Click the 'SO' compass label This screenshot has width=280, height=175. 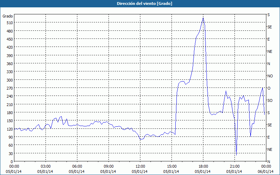270,100
